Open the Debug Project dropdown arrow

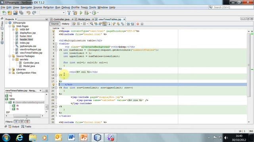click(90, 13)
